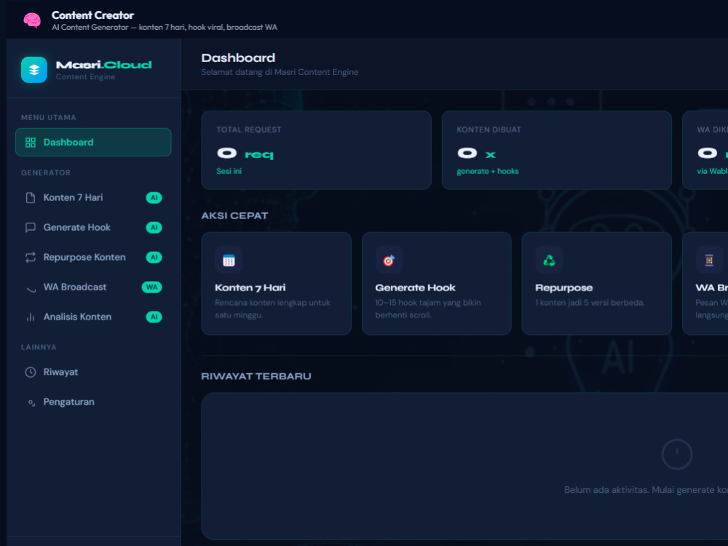This screenshot has width=728, height=546.
Task: Click the target icon on Generate Hook card
Action: 389,260
